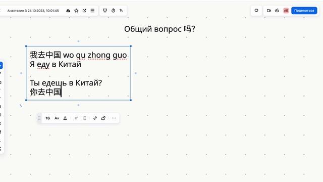The height and width of the screenshot is (182, 323).
Task: Activate the laser pointer tool icon
Action: (121, 11)
